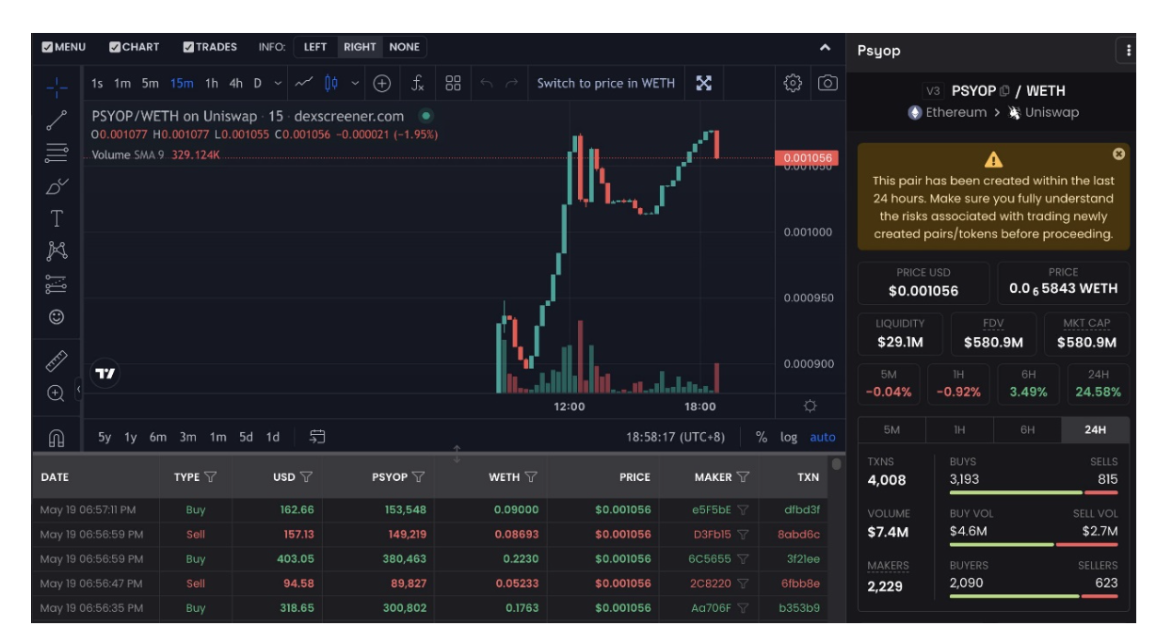Screen dimensions: 1156x642
Task: Select the zoom in tool
Action: [x=56, y=393]
